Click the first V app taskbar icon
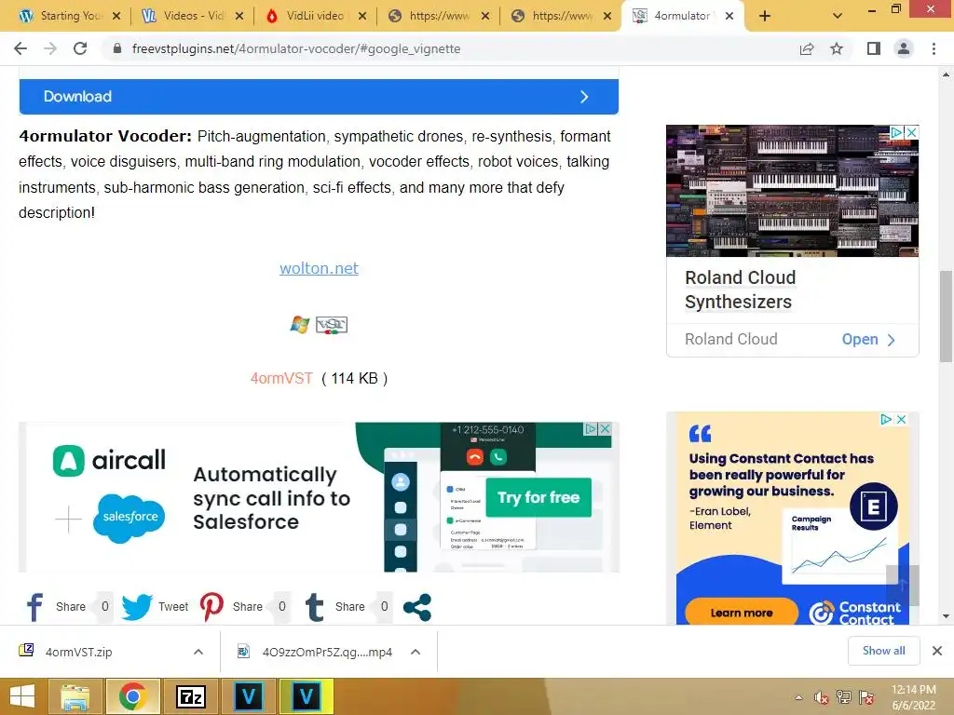This screenshot has height=715, width=954. [248, 696]
